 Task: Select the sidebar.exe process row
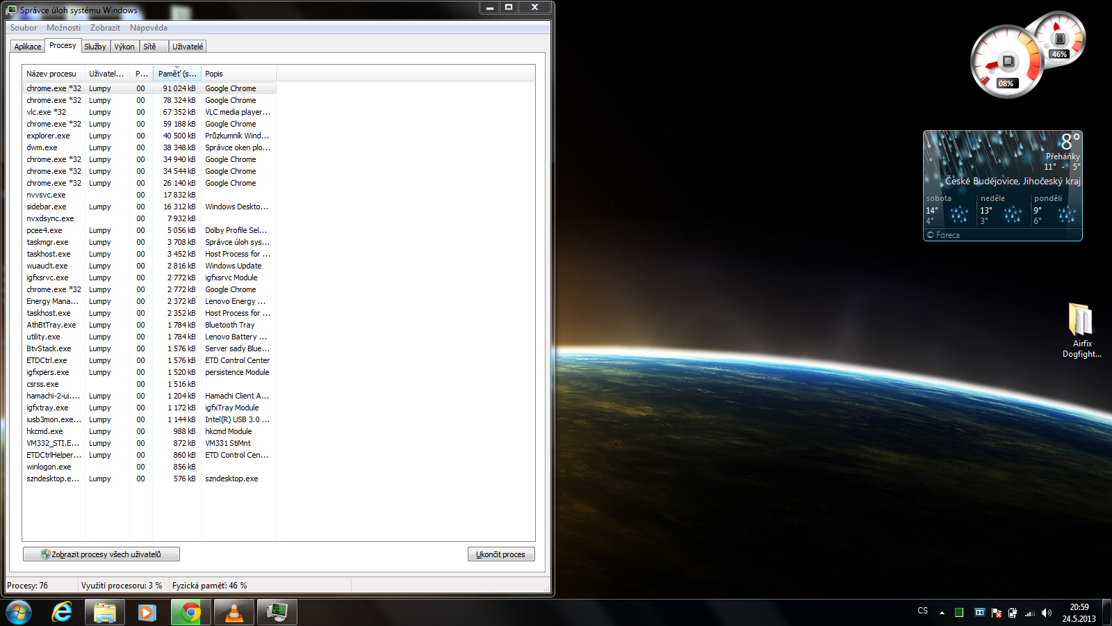[149, 207]
